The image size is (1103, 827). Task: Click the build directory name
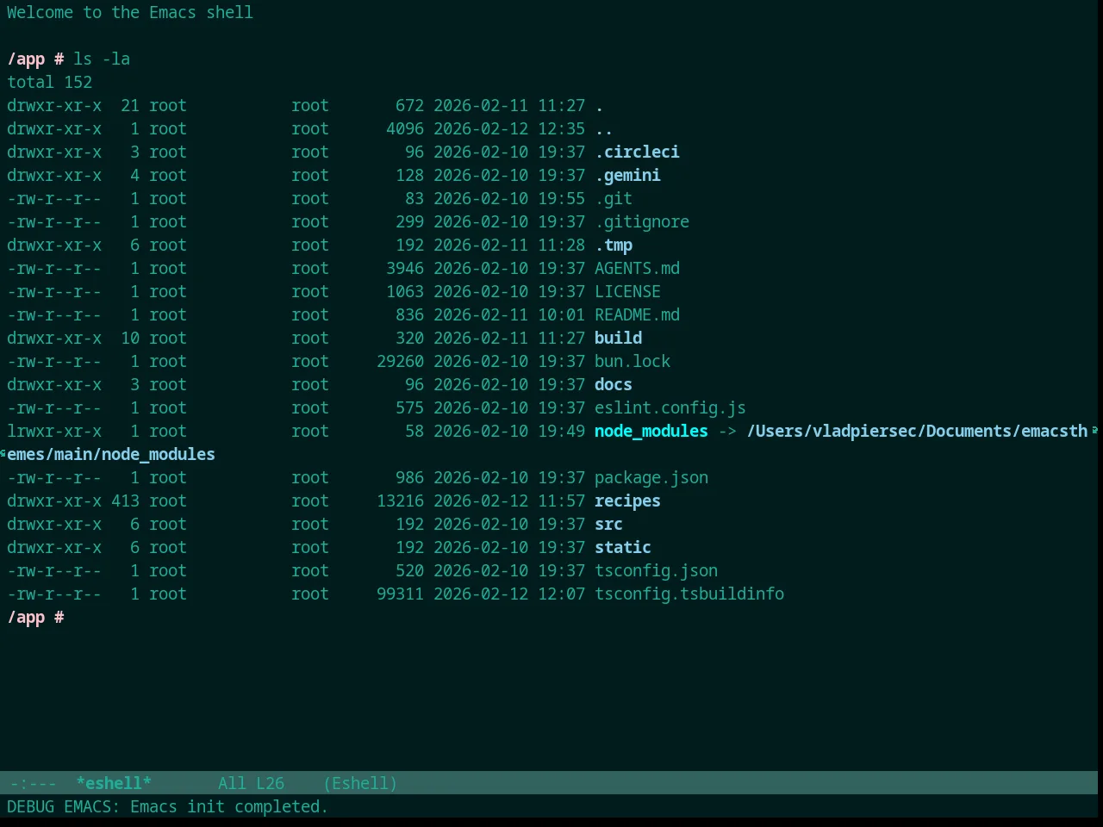[618, 338]
